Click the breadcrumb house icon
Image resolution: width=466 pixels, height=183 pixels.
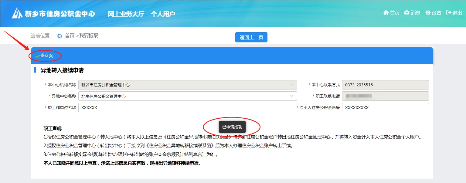pyautogui.click(x=60, y=36)
